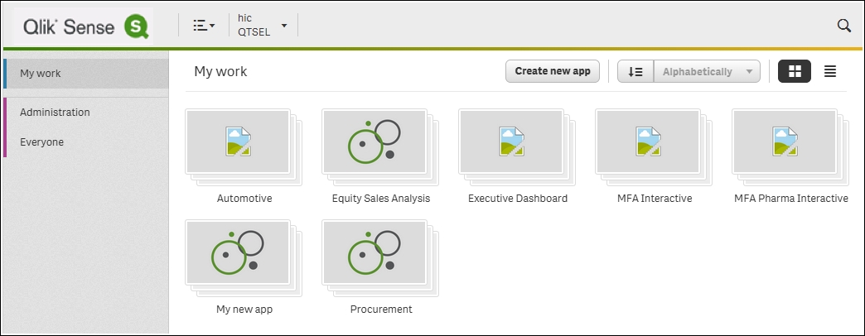Screen dimensions: 865x336
Task: Open the Everyone stream
Action: 42,142
